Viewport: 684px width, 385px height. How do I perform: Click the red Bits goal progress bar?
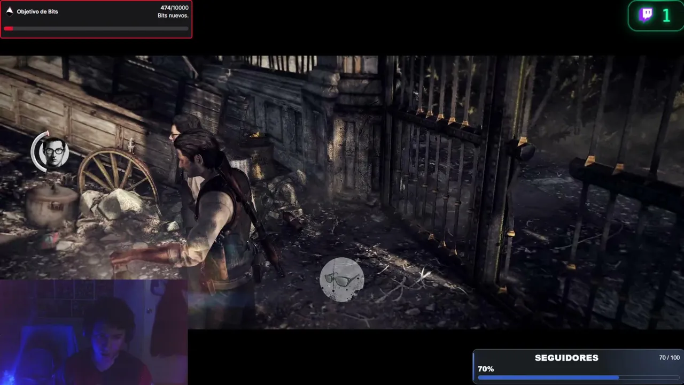[x=96, y=28]
